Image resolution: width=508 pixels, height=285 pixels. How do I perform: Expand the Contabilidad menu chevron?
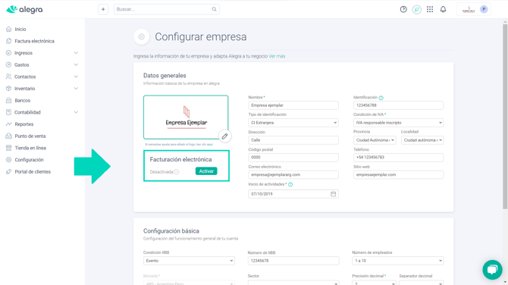pyautogui.click(x=76, y=112)
